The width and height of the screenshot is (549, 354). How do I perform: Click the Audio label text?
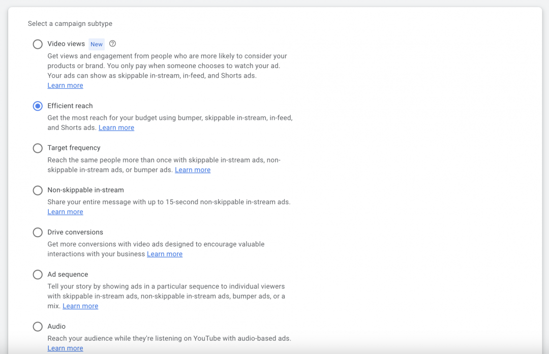click(56, 327)
